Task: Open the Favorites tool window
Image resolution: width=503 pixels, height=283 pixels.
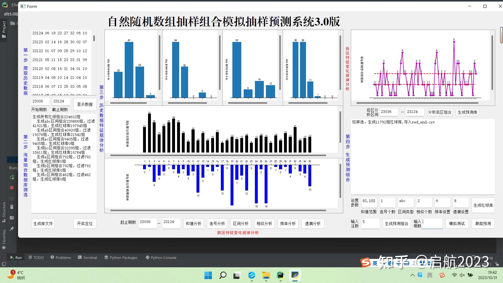Action: pos(4,239)
